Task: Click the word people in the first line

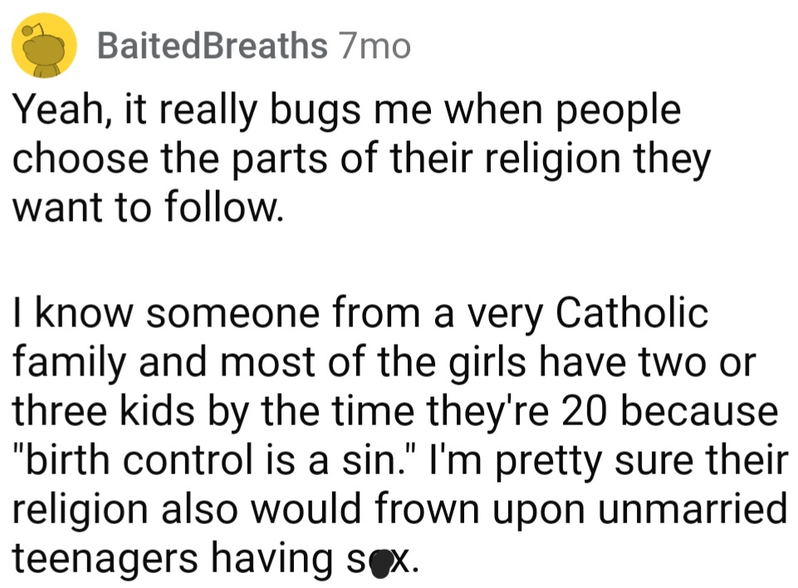Action: tap(618, 111)
